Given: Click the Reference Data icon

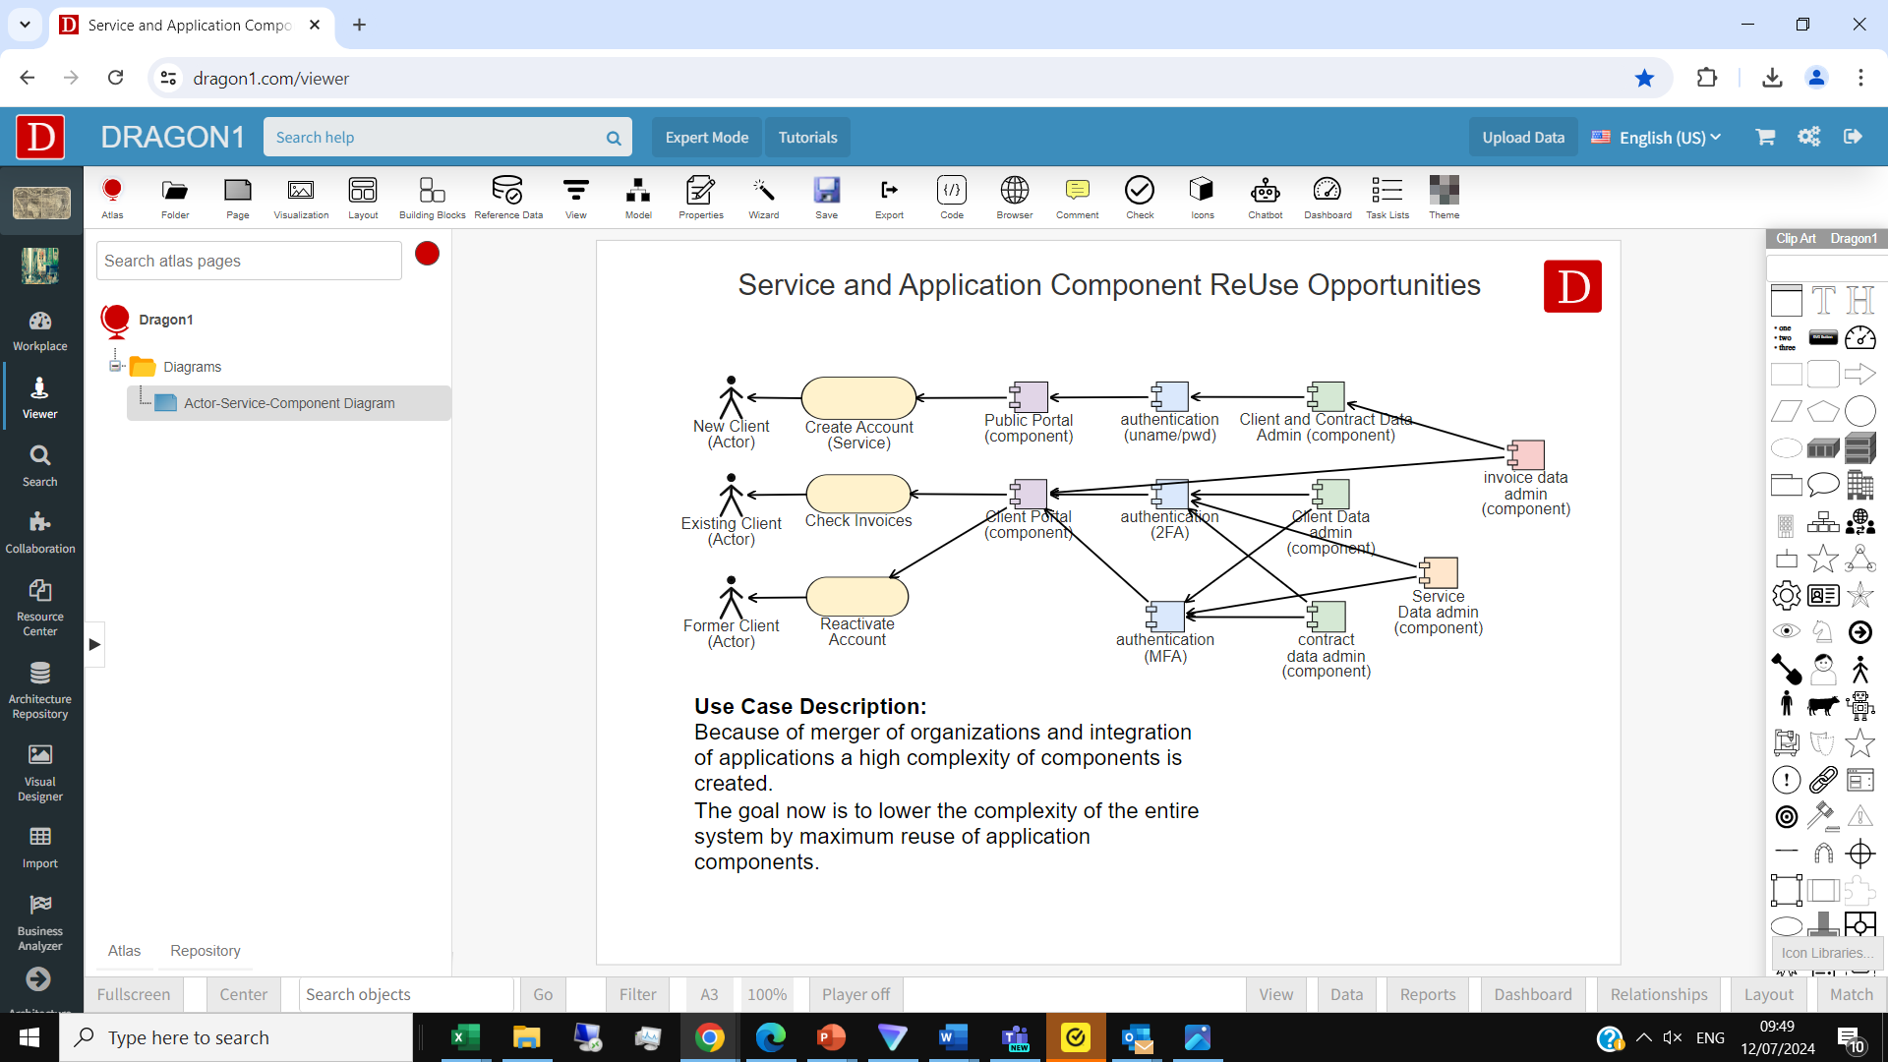Looking at the screenshot, I should 507,197.
